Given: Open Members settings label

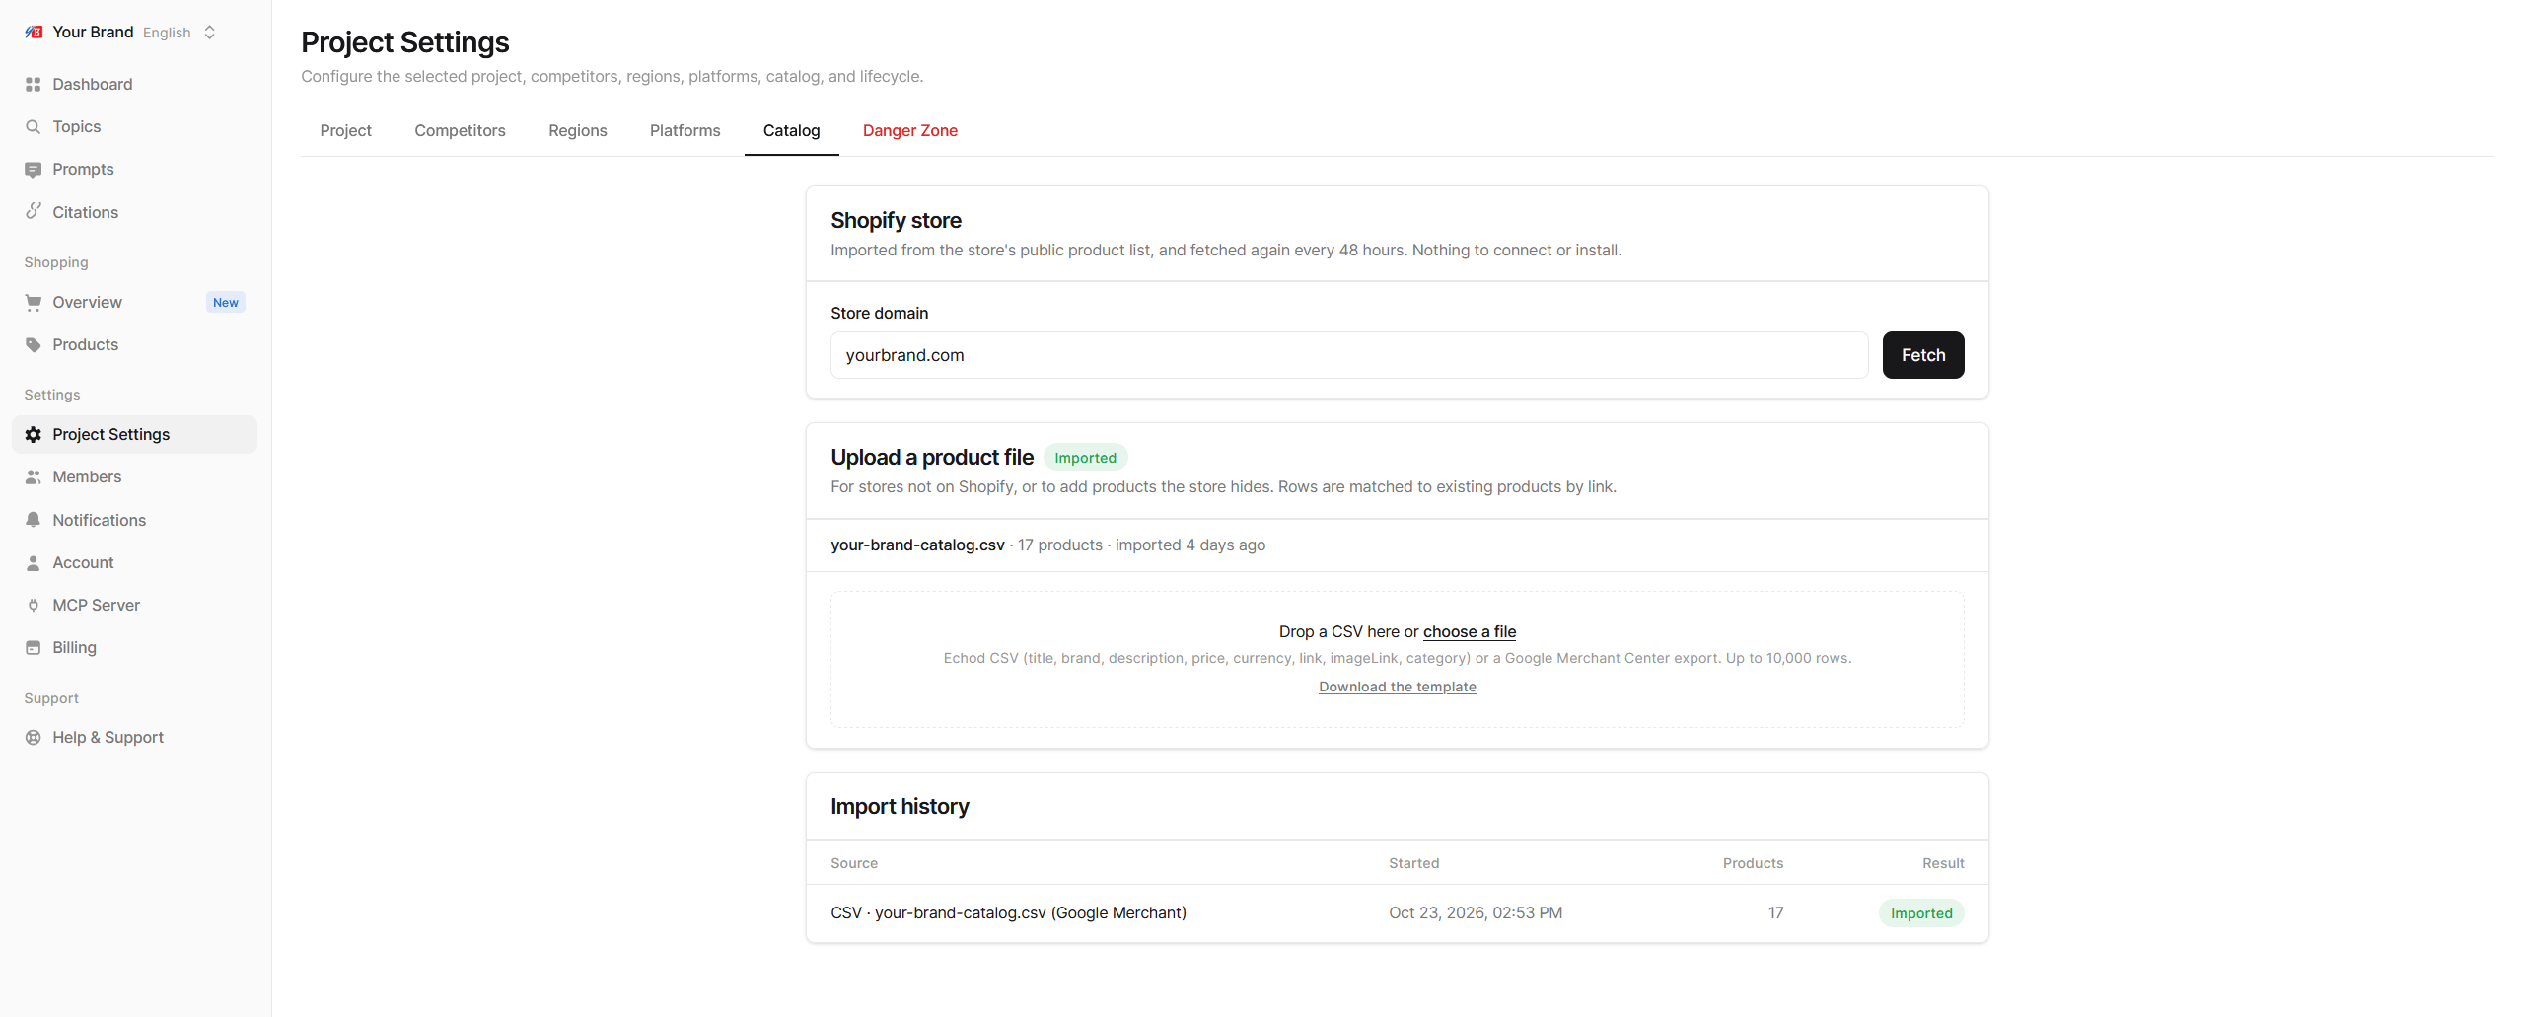Looking at the screenshot, I should [x=87, y=476].
